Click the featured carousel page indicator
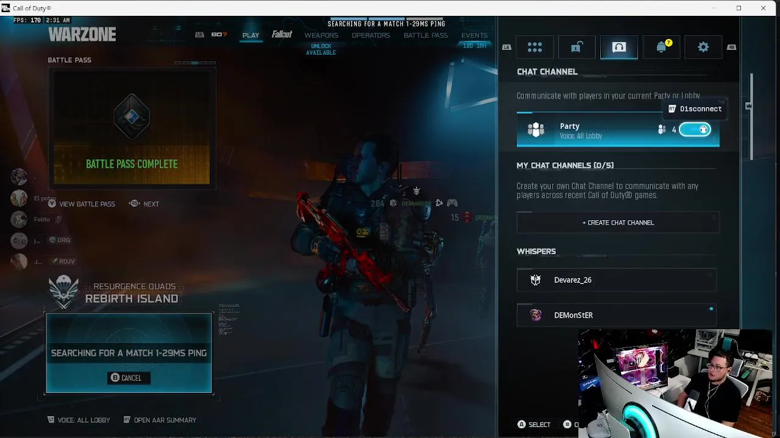The height and width of the screenshot is (438, 780). tap(195, 63)
